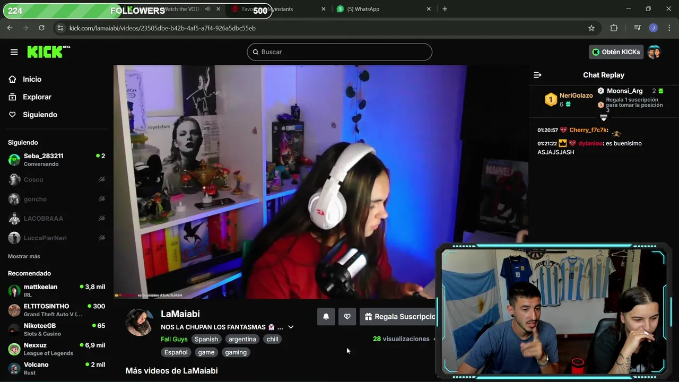Open followed channel Coscu
Screen dimensions: 679x382
point(56,179)
